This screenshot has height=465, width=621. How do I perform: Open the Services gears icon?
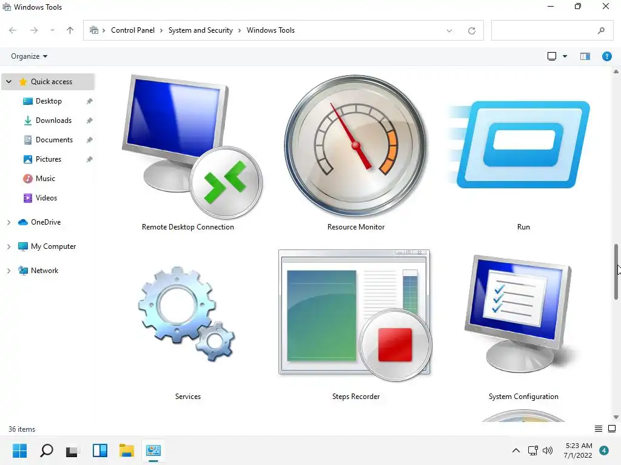pyautogui.click(x=187, y=314)
